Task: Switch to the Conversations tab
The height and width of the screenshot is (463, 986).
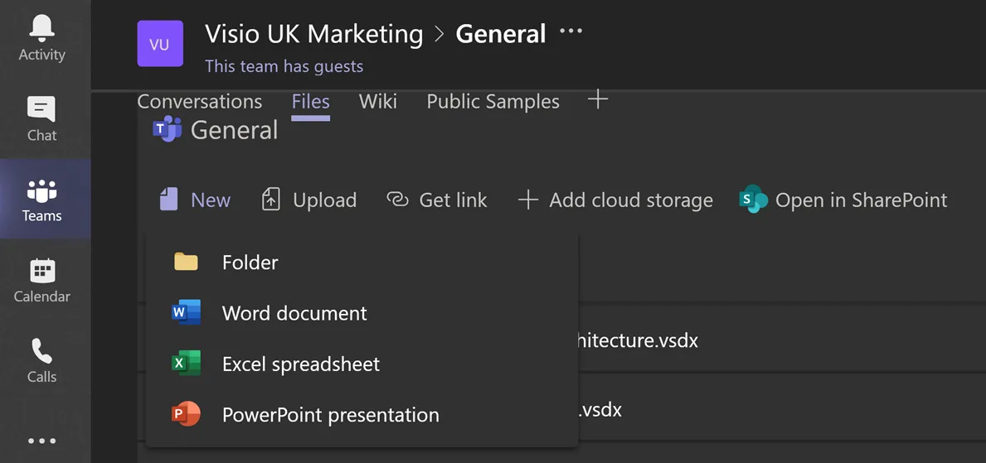Action: point(199,102)
